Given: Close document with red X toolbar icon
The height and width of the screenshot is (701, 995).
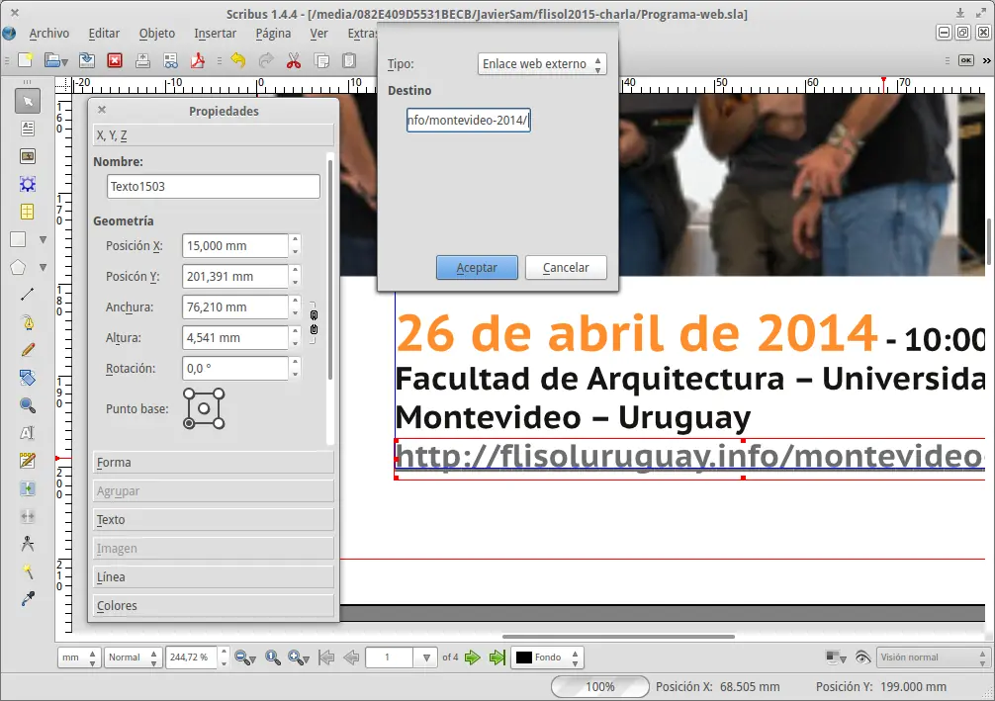Looking at the screenshot, I should 115,60.
